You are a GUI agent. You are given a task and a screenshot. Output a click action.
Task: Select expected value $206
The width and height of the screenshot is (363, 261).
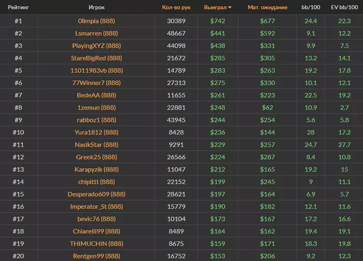(x=268, y=256)
